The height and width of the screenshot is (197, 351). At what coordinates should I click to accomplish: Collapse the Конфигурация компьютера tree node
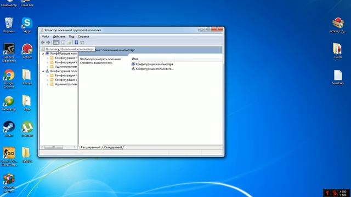coord(43,54)
